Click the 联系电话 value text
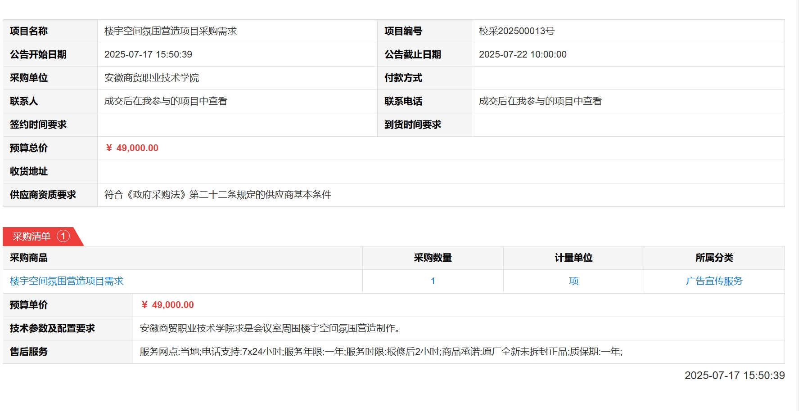Image resolution: width=803 pixels, height=411 pixels. click(540, 101)
